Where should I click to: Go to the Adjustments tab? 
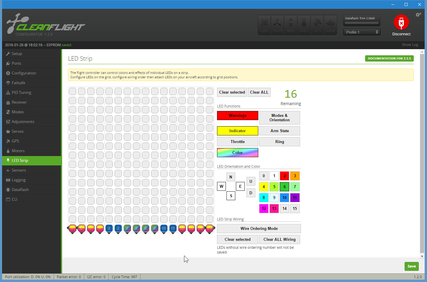[32, 122]
